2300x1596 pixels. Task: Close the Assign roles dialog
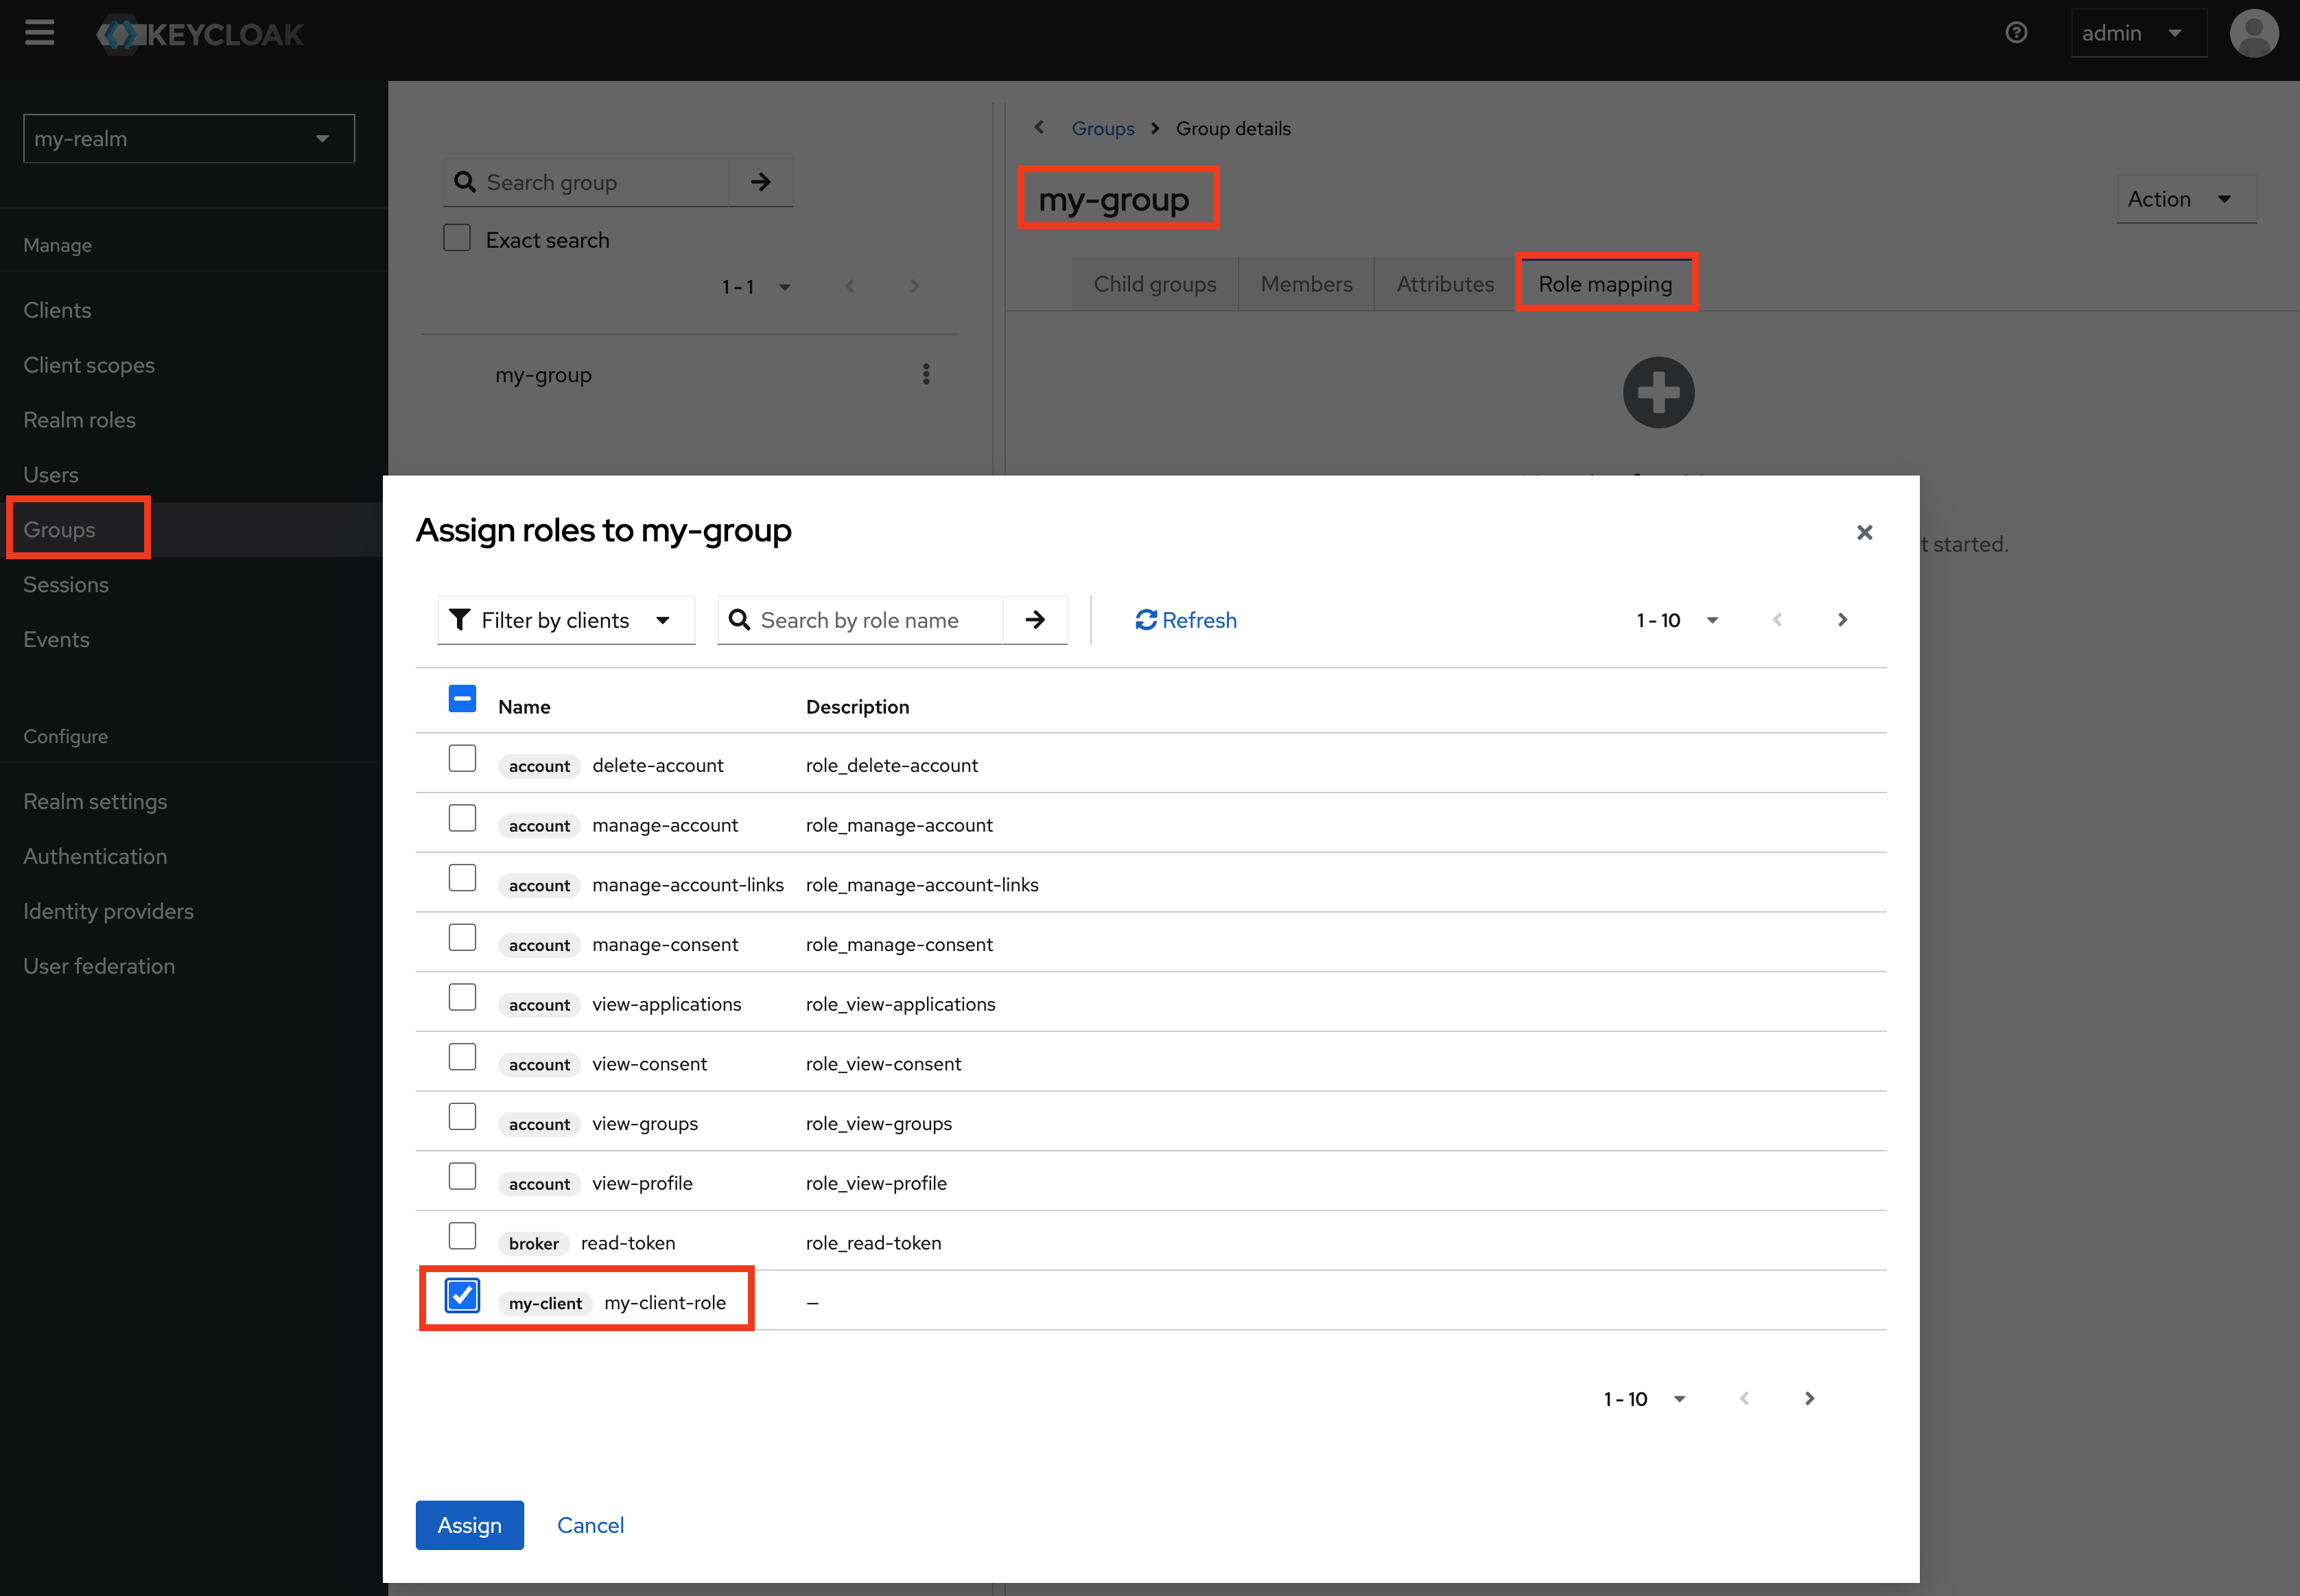[x=1864, y=532]
